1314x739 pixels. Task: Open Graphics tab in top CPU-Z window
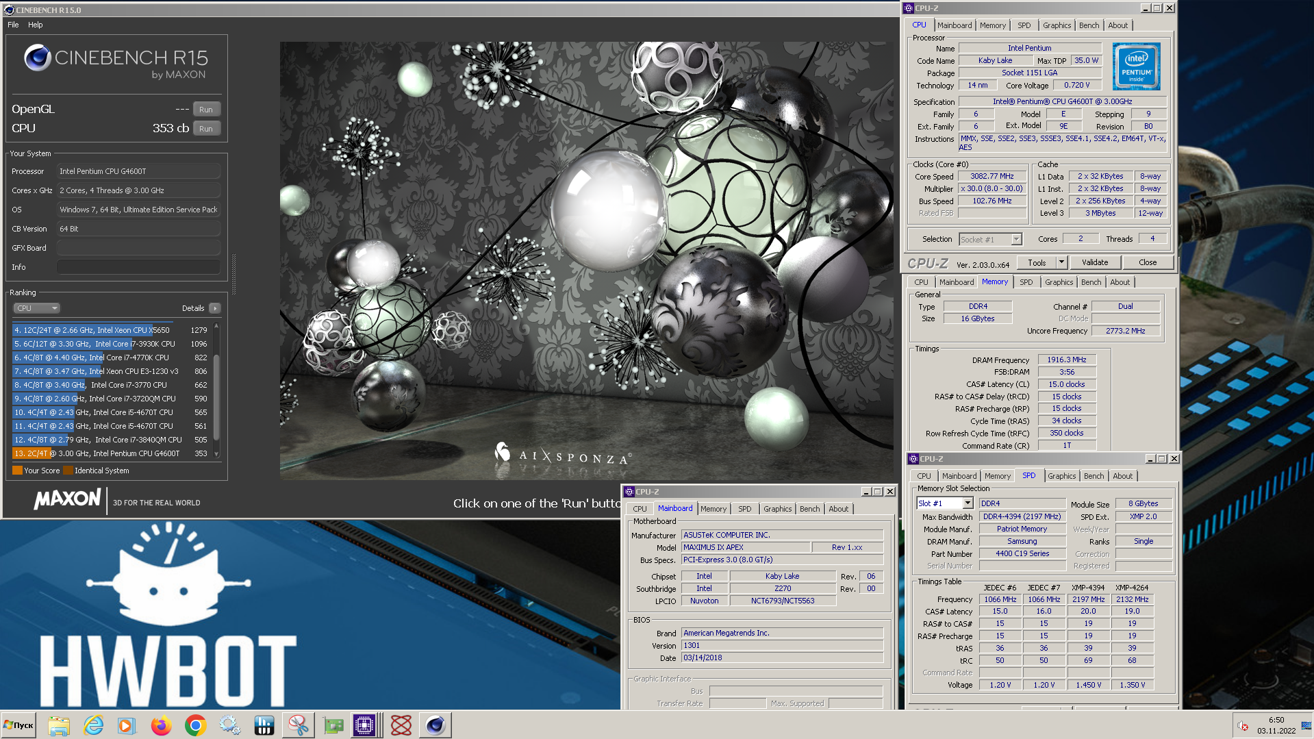pyautogui.click(x=1057, y=25)
